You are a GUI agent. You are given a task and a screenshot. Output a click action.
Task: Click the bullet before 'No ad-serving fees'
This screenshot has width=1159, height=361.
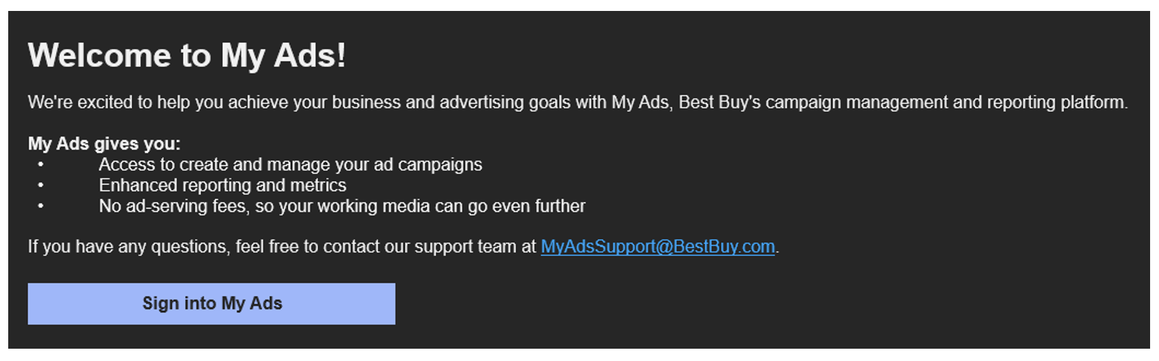40,206
